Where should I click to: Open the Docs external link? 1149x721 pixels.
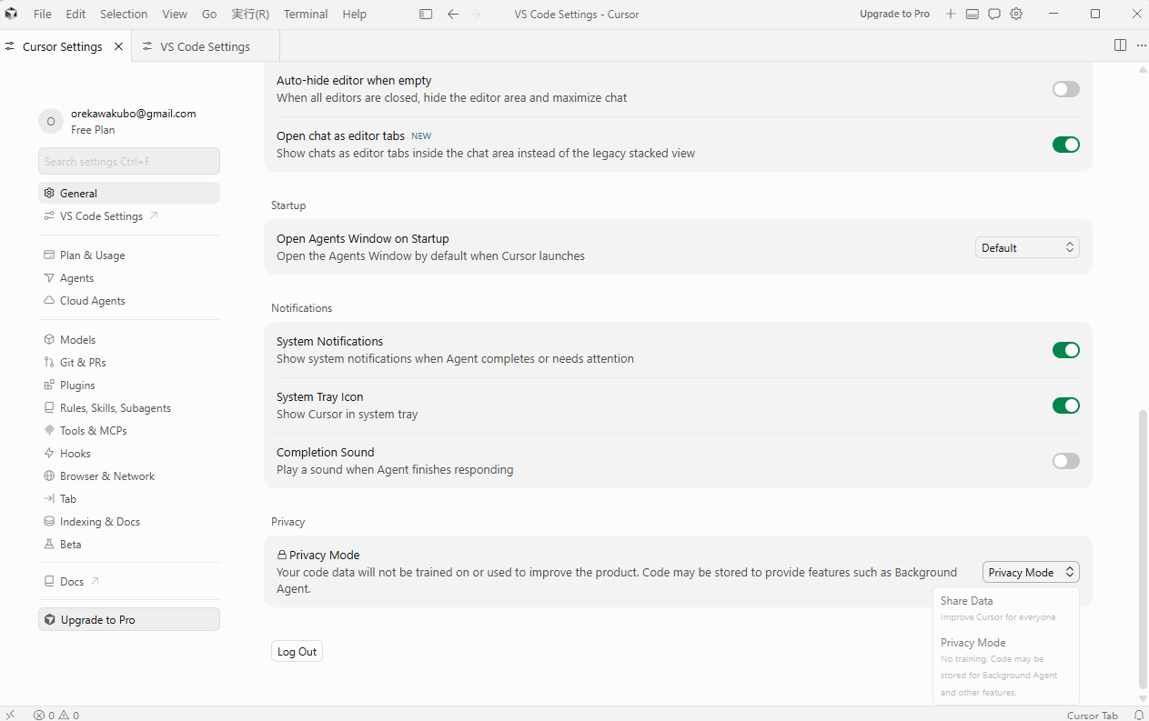[x=129, y=581]
